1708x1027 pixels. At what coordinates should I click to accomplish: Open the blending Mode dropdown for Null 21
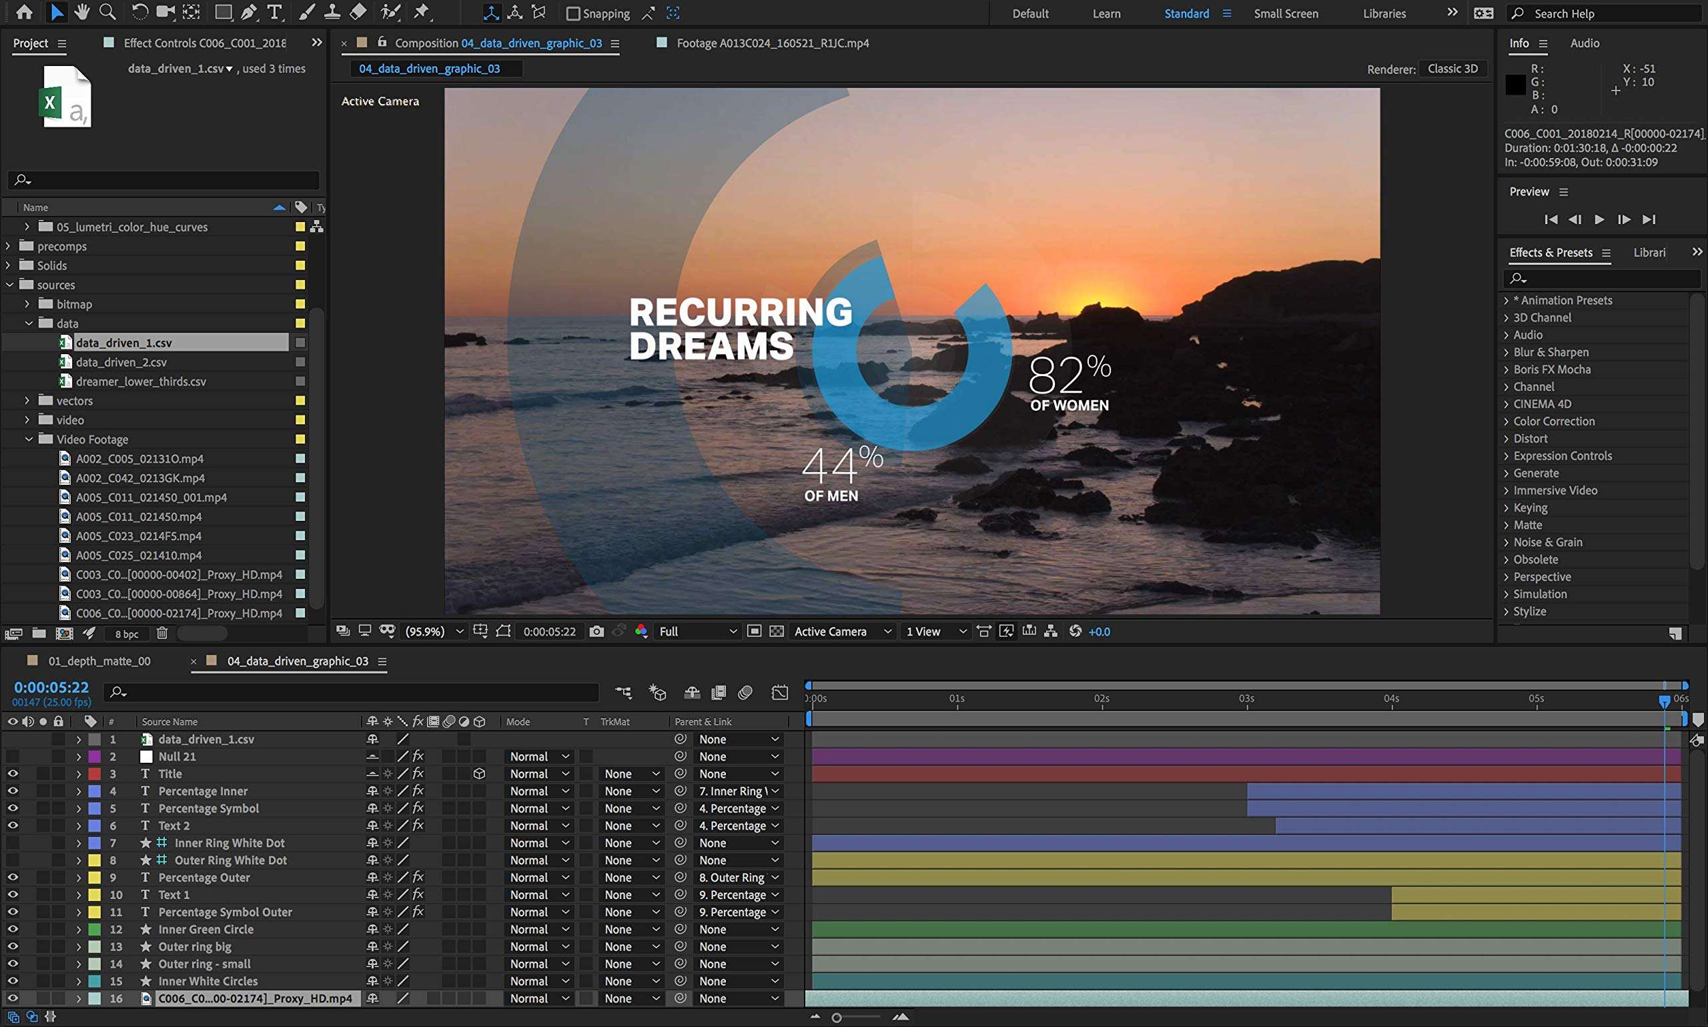pos(538,756)
